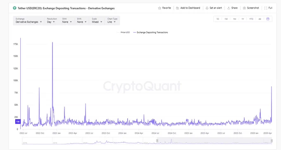This screenshot has height=150, width=281.
Task: Click the 50K y-axis label
Action: click(x=16, y=105)
